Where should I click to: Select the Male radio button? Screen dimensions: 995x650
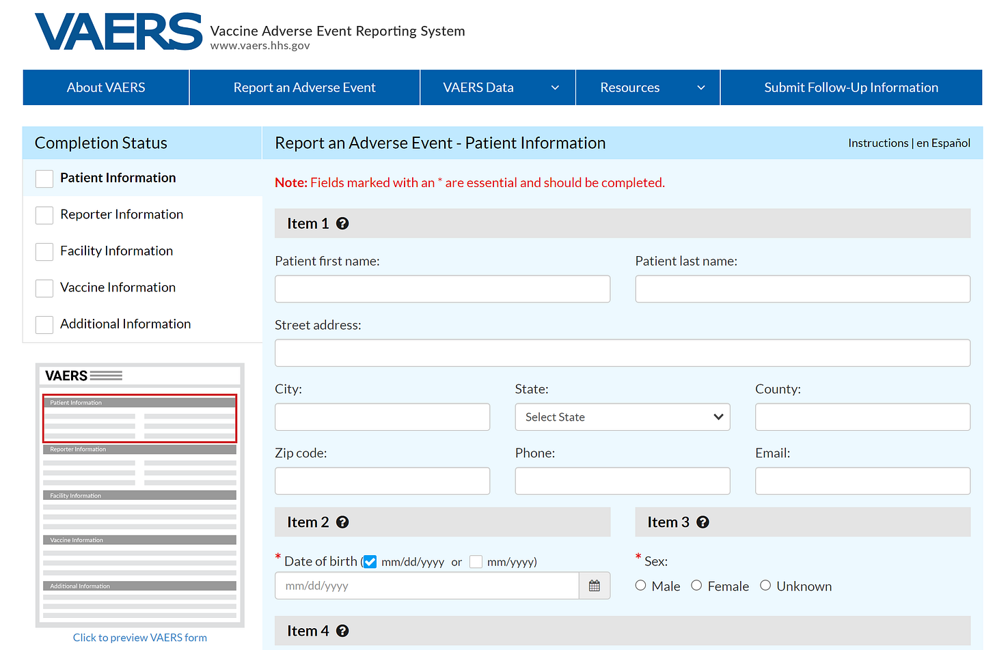(x=640, y=585)
